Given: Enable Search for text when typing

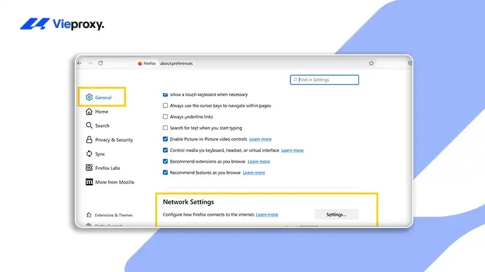Looking at the screenshot, I should [x=165, y=128].
